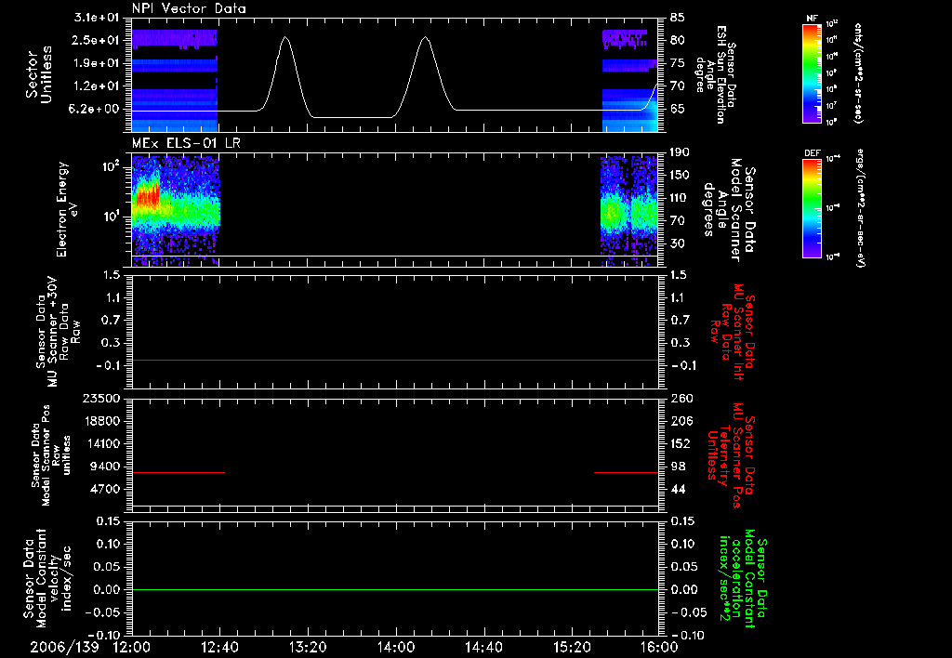Click the 85 degree elevation tick label
Screen dimensions: 952x658
pyautogui.click(x=678, y=18)
